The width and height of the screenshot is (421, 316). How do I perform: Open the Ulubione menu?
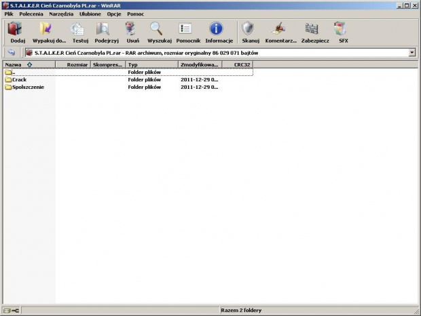pos(90,14)
